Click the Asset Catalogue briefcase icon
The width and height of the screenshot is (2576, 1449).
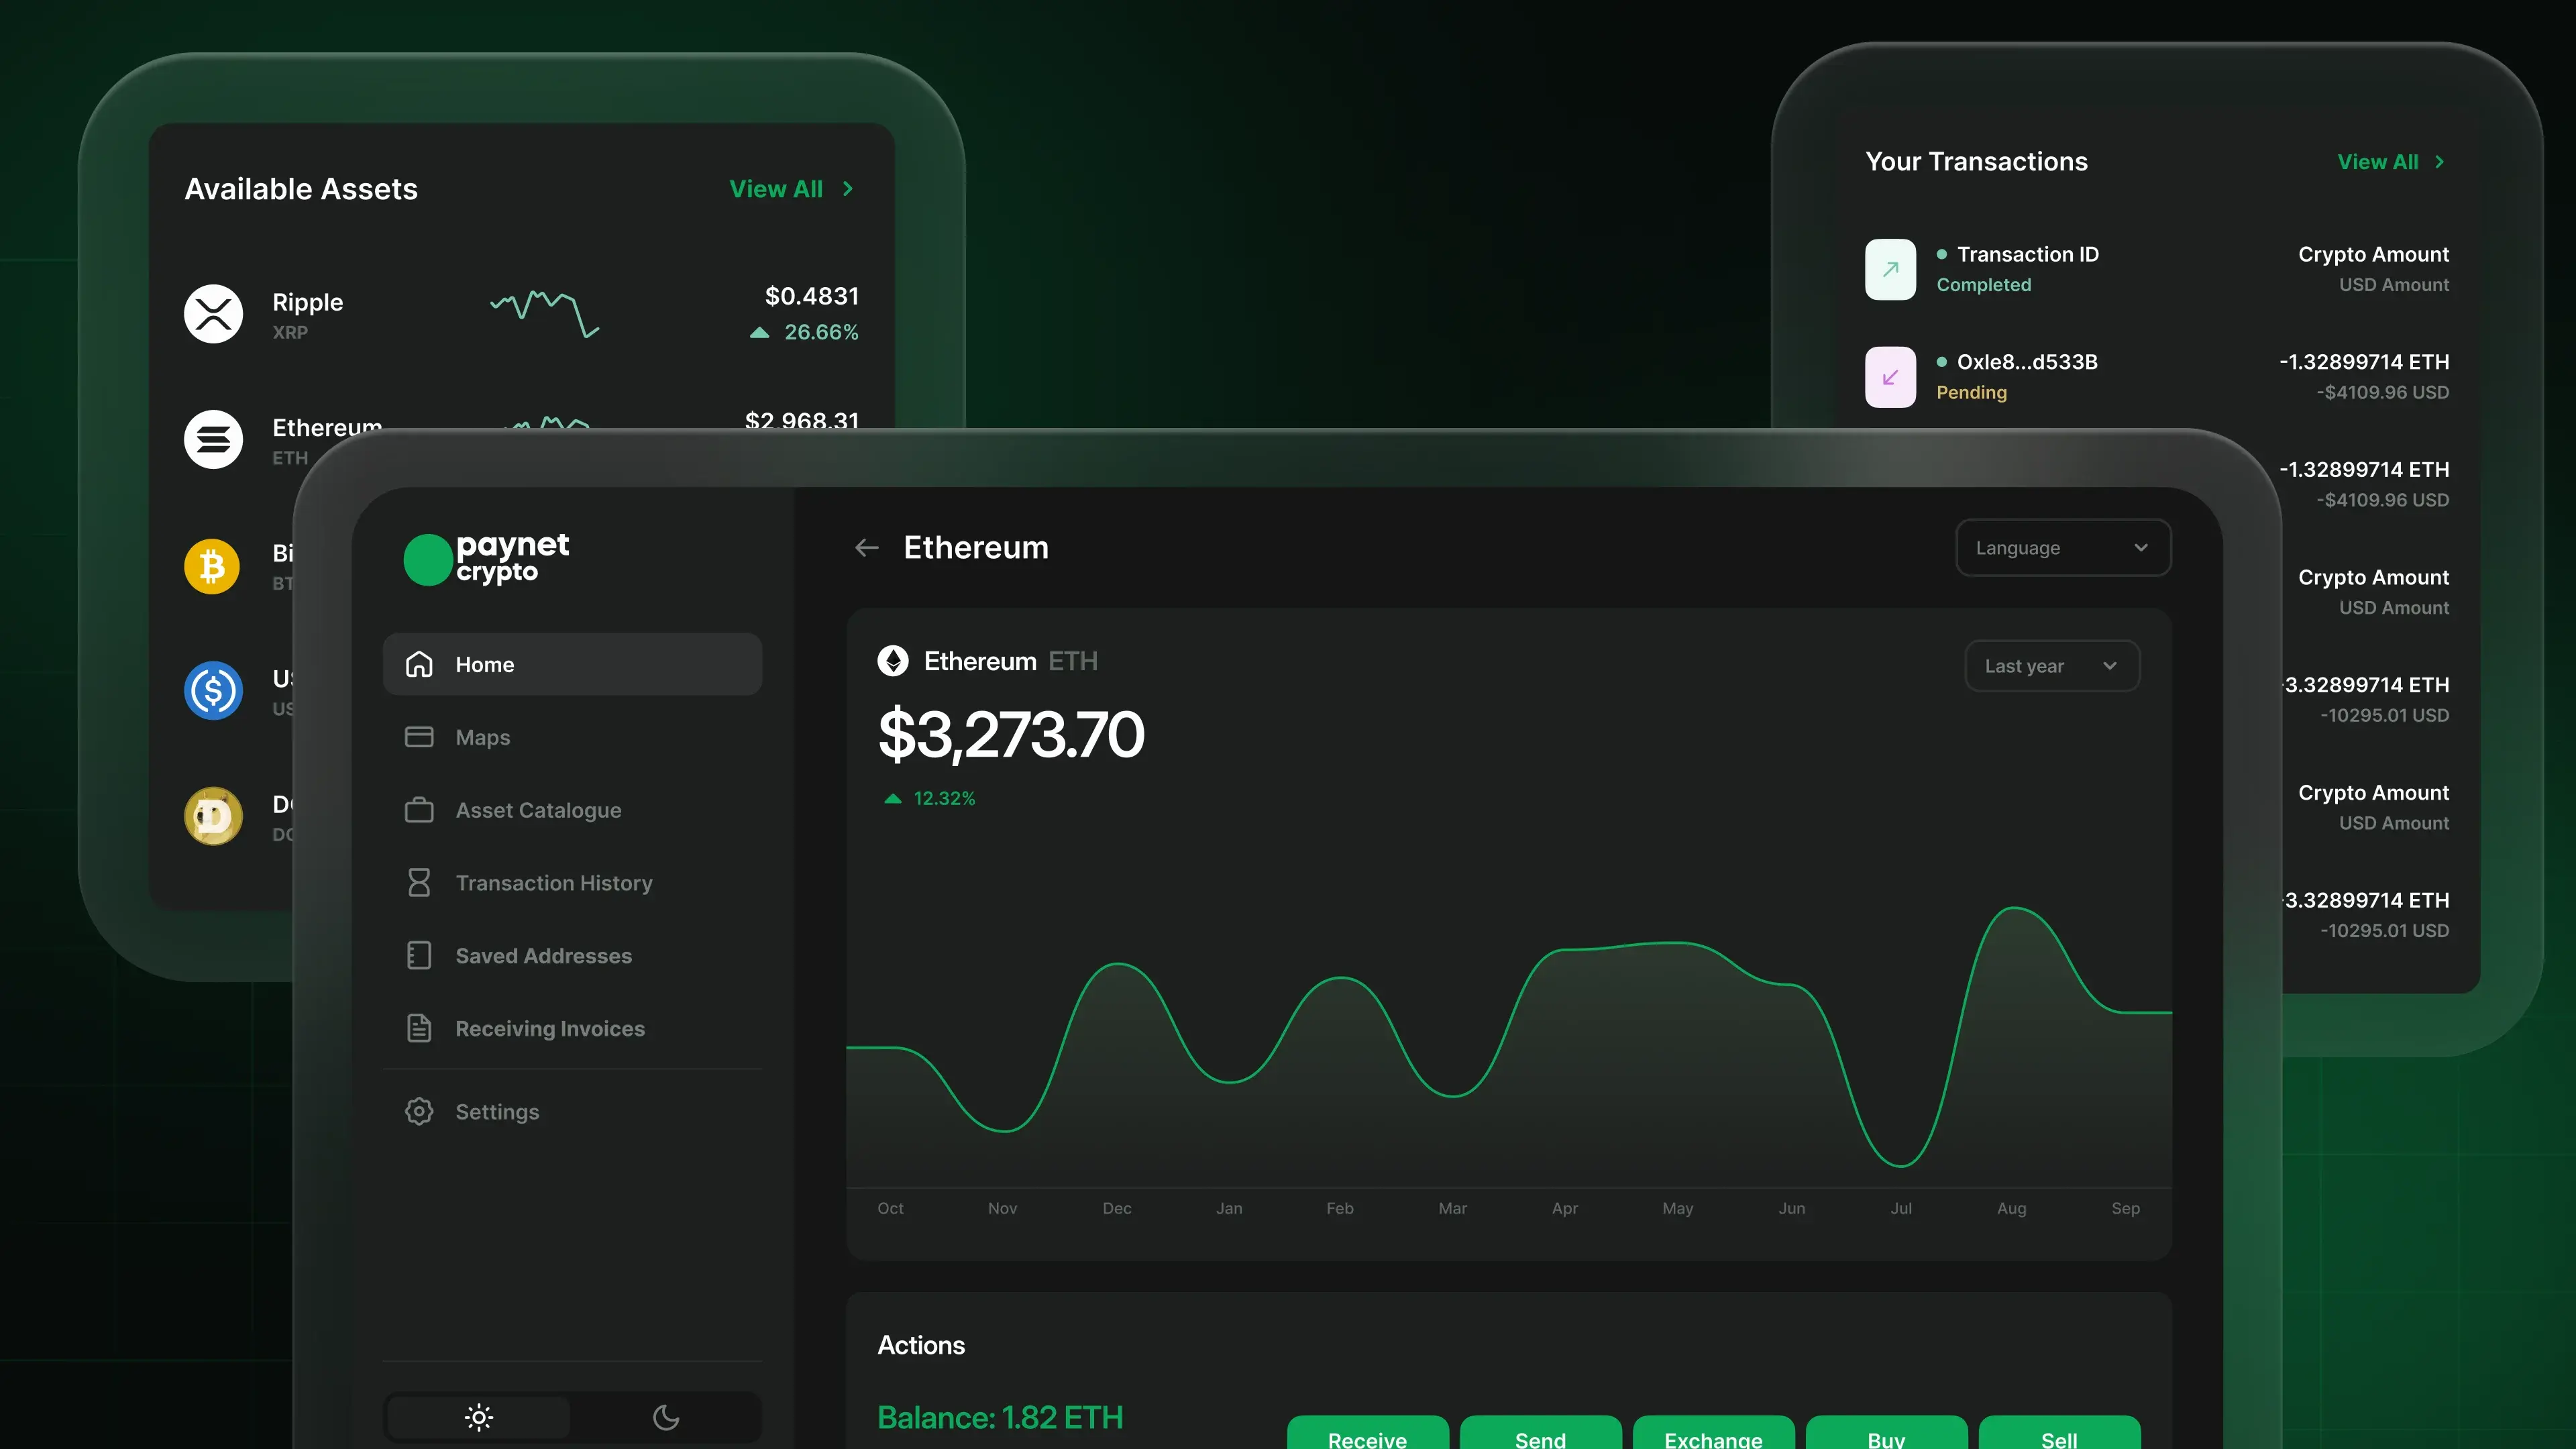[x=419, y=810]
